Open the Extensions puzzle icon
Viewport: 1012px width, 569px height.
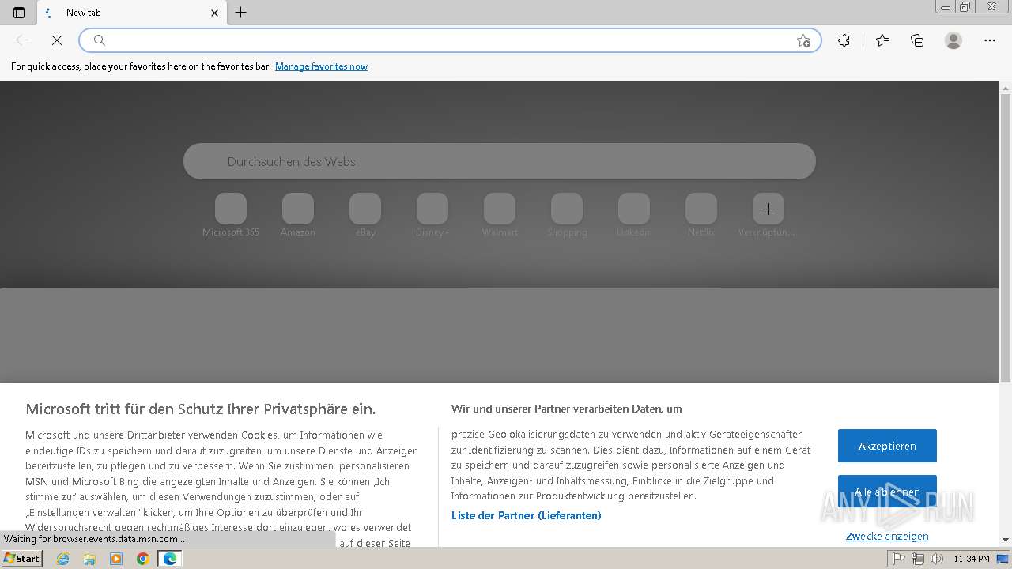tap(844, 40)
